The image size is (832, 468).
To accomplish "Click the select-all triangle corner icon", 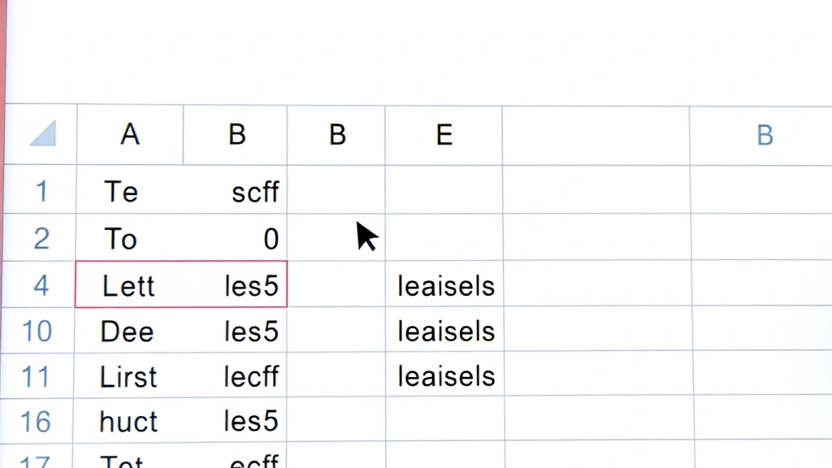I will (x=41, y=135).
